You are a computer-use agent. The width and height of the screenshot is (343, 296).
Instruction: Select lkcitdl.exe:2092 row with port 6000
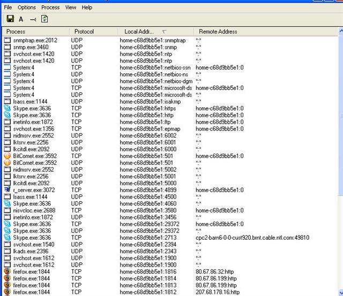pyautogui.click(x=170, y=149)
